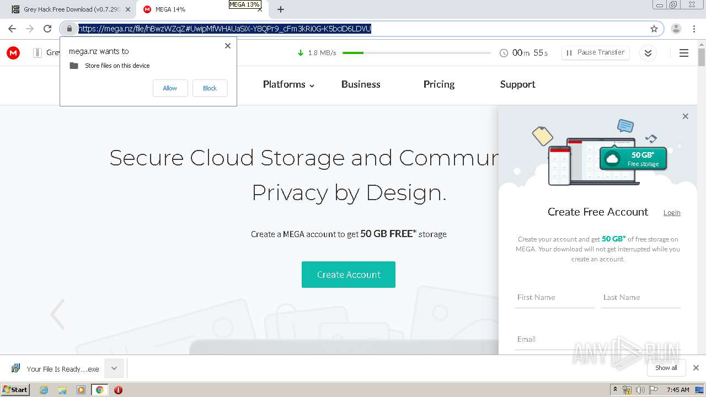Close the Grey Hack Free Download tab

click(128, 9)
